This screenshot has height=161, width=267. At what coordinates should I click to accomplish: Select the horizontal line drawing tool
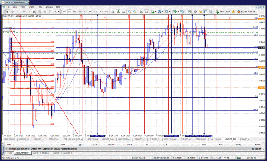click(x=24, y=12)
